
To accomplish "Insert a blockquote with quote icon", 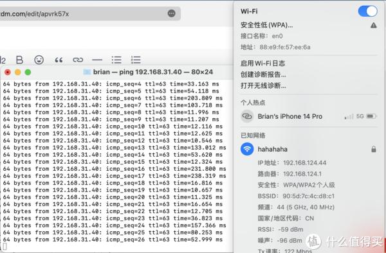I will (x=59, y=60).
